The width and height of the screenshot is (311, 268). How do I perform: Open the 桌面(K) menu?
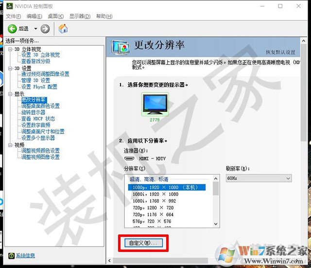click(x=56, y=16)
